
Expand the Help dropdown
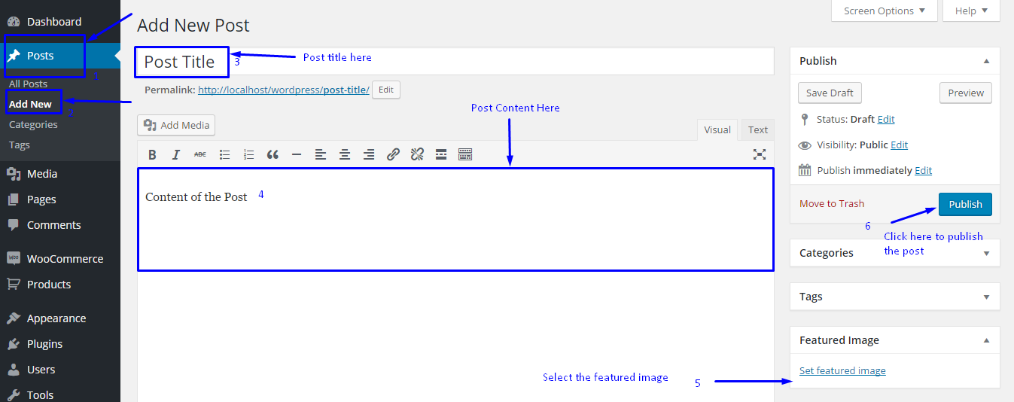[x=972, y=11]
